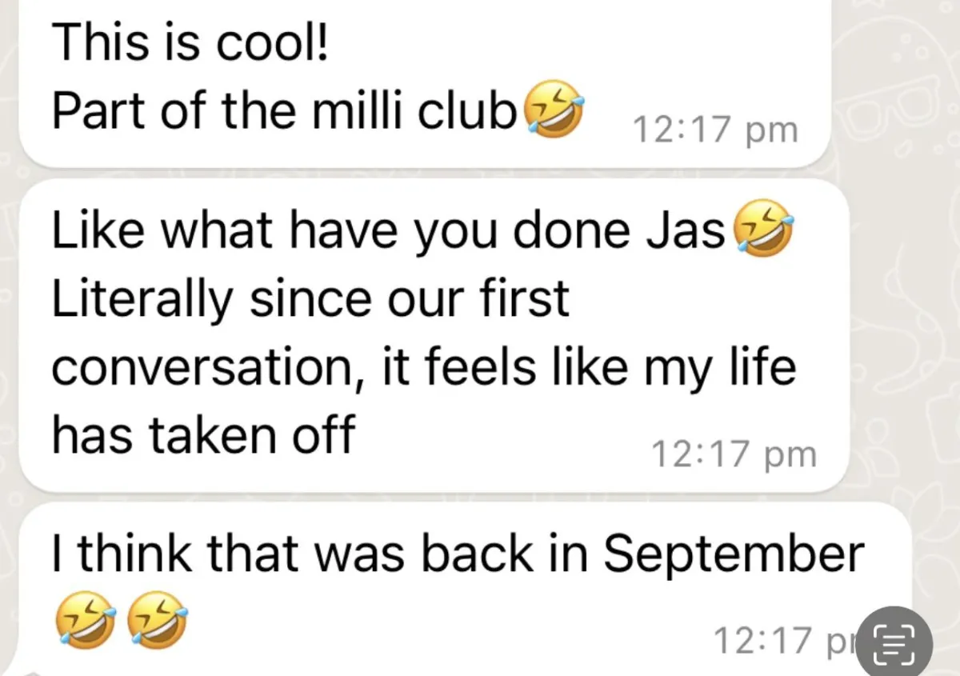Screen dimensions: 960x676
Task: Select the "This is cool!" text line
Action: point(190,44)
